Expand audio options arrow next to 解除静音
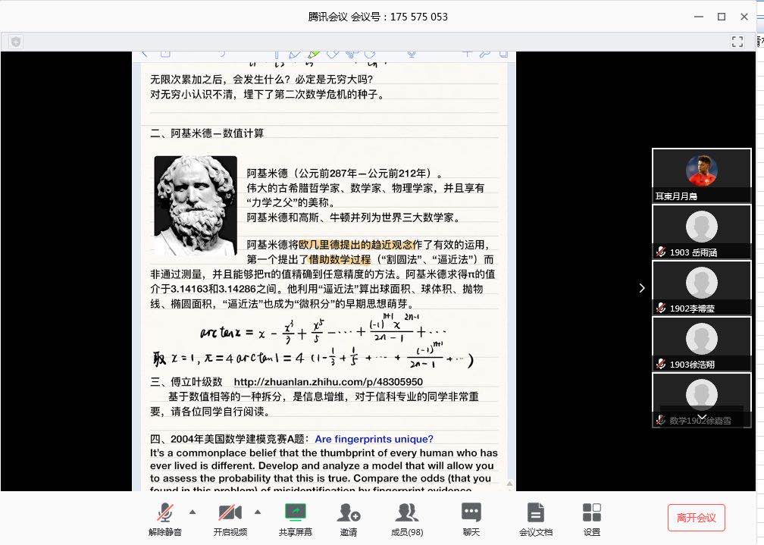Screen dimensions: 764x545 [193, 512]
